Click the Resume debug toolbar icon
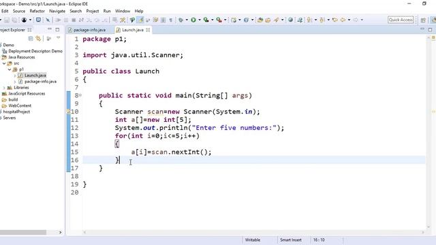436x245 pixels. (x=58, y=20)
